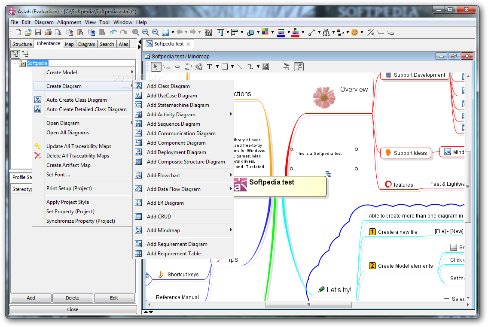Open the font color dropdown arrow

tap(303, 32)
